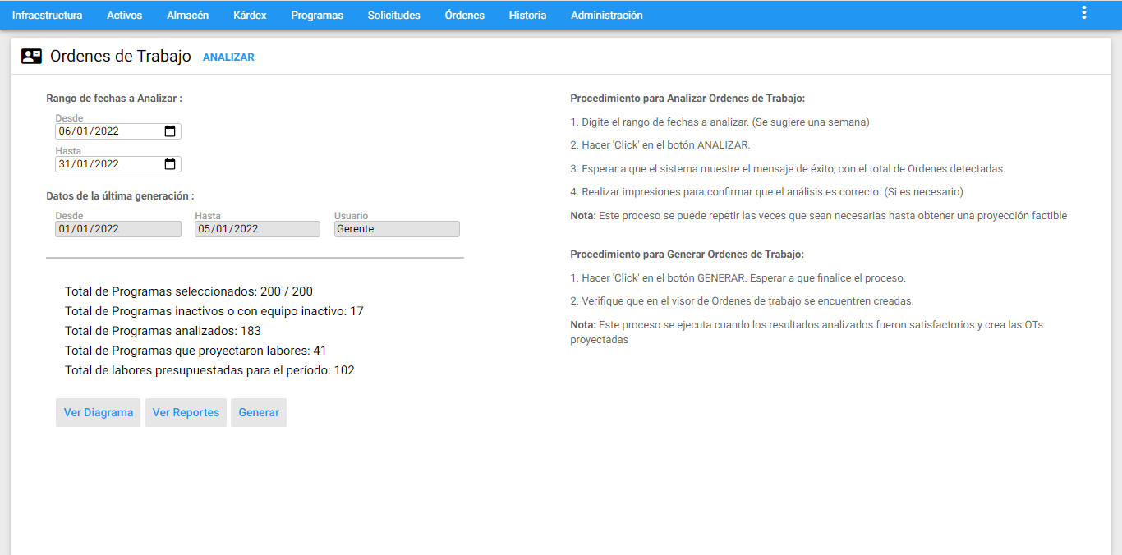Image resolution: width=1122 pixels, height=555 pixels.
Task: Click step '4. Realizar impresiones para confirmar'
Action: 766,192
